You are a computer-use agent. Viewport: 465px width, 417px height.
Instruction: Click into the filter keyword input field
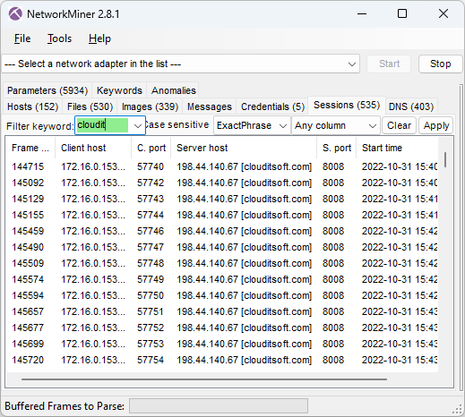coord(102,125)
